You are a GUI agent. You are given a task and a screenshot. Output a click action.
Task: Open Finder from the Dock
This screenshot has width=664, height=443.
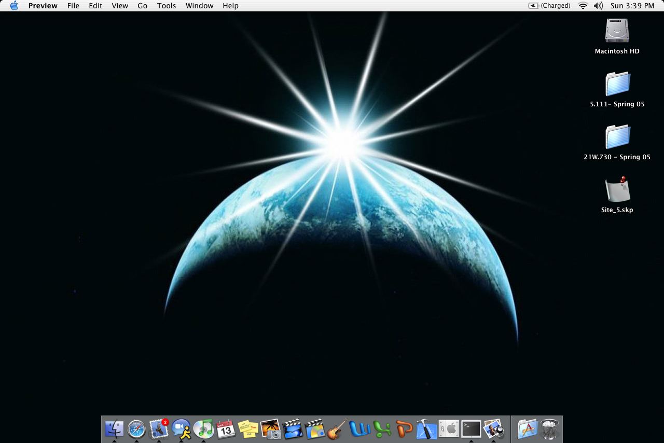click(x=114, y=429)
